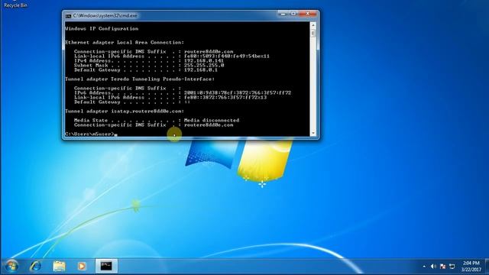
Task: Launch Internet Explorer from the taskbar
Action: coord(35,266)
